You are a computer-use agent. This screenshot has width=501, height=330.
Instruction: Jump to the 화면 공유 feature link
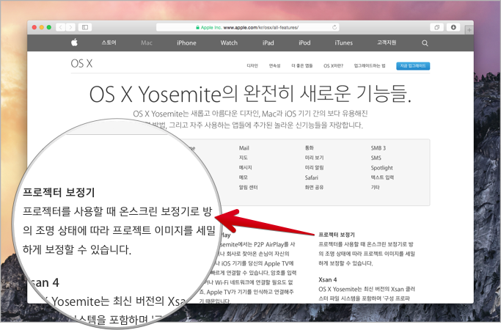click(x=315, y=188)
